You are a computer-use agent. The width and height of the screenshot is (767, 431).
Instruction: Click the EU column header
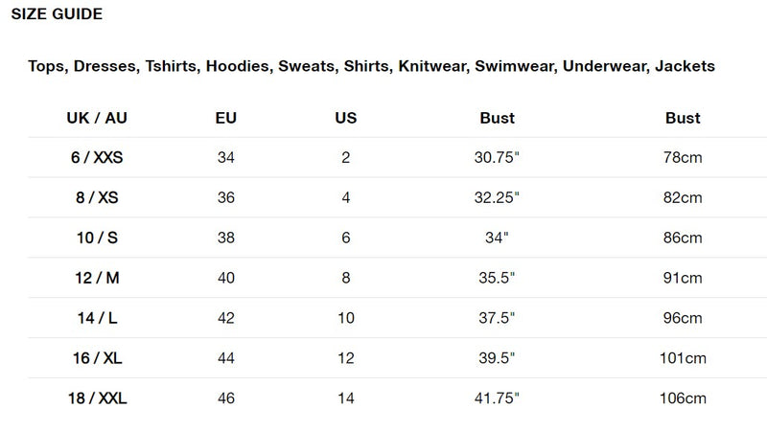[x=226, y=119]
